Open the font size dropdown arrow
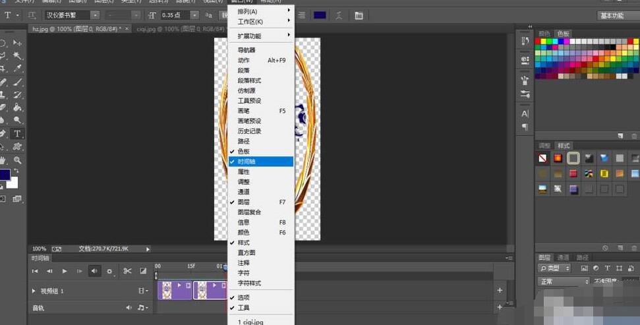The width and height of the screenshot is (640, 325). pyautogui.click(x=194, y=15)
